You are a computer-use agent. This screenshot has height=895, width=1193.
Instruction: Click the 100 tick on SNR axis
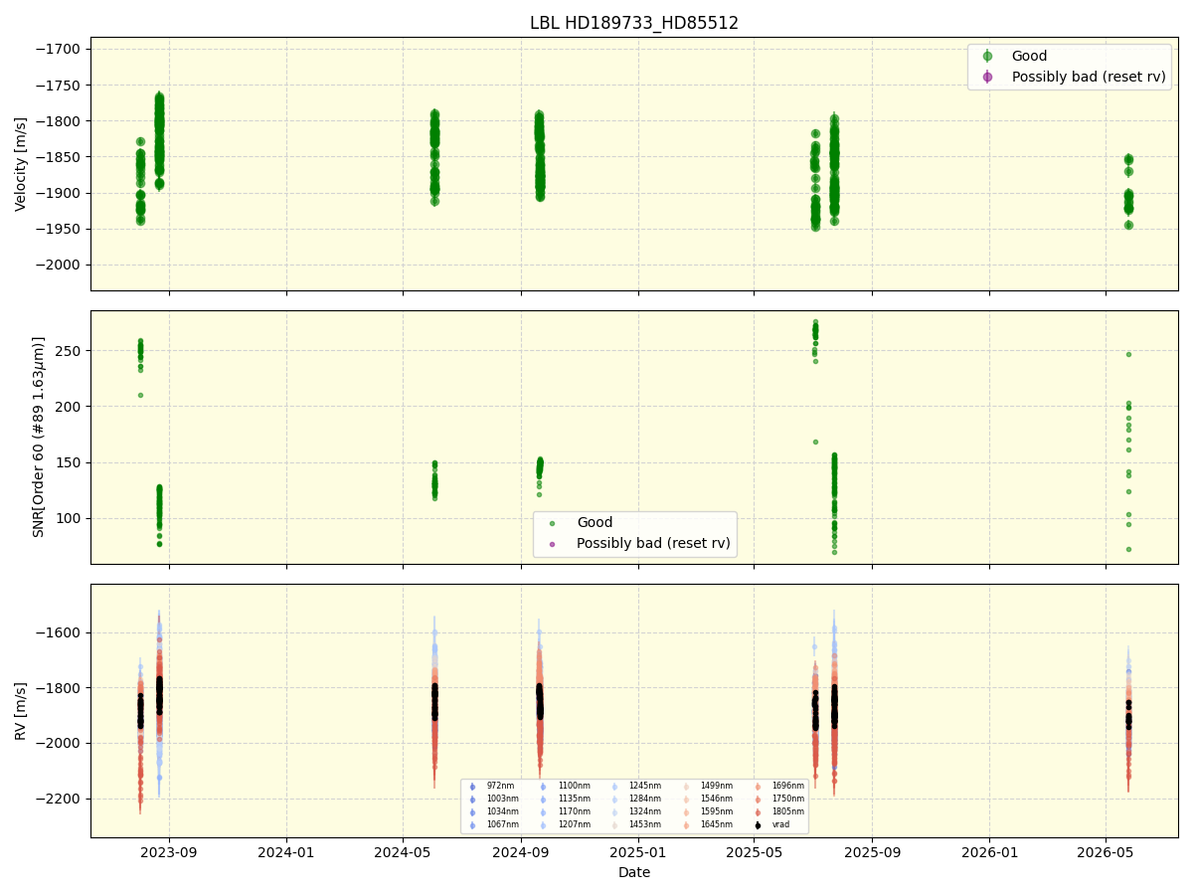71,518
